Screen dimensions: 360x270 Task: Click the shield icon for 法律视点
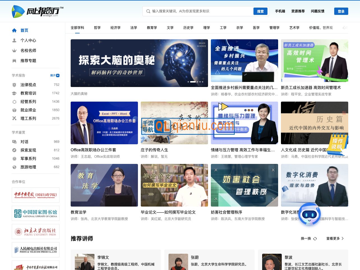click(x=14, y=85)
